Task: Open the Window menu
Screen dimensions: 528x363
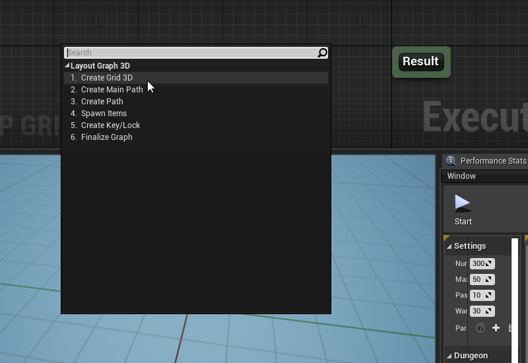Action: (x=461, y=176)
